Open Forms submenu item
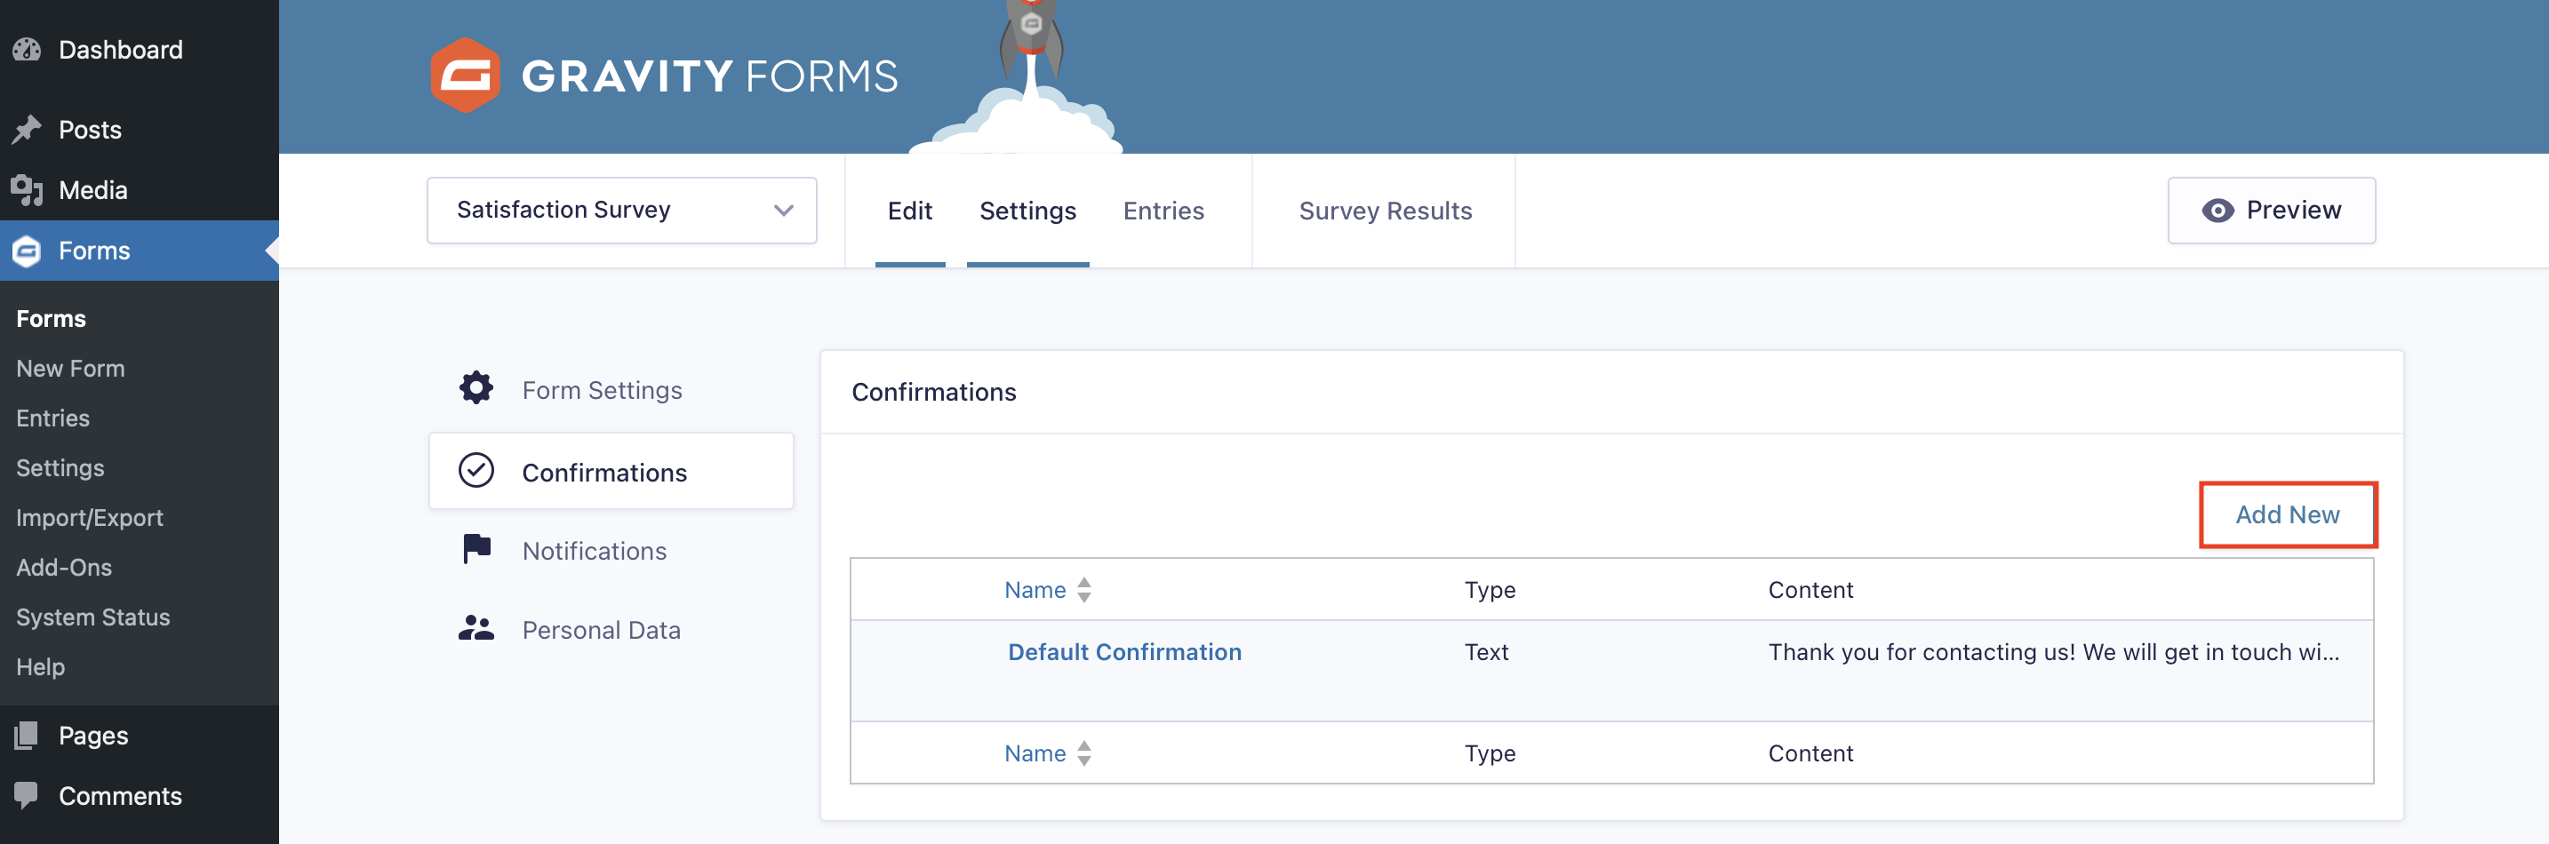 click(51, 319)
